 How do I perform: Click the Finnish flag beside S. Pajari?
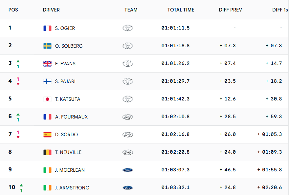47,81
